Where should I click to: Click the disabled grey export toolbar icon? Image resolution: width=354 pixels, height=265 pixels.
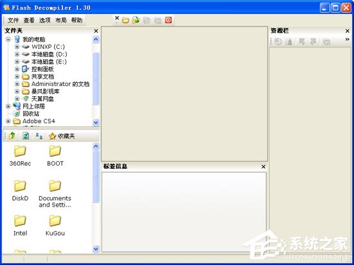(147, 21)
